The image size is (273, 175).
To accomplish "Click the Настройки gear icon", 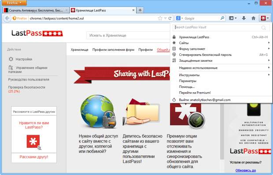I will 11,59.
